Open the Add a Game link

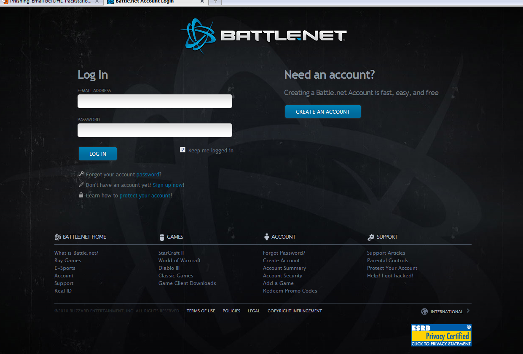pyautogui.click(x=278, y=283)
